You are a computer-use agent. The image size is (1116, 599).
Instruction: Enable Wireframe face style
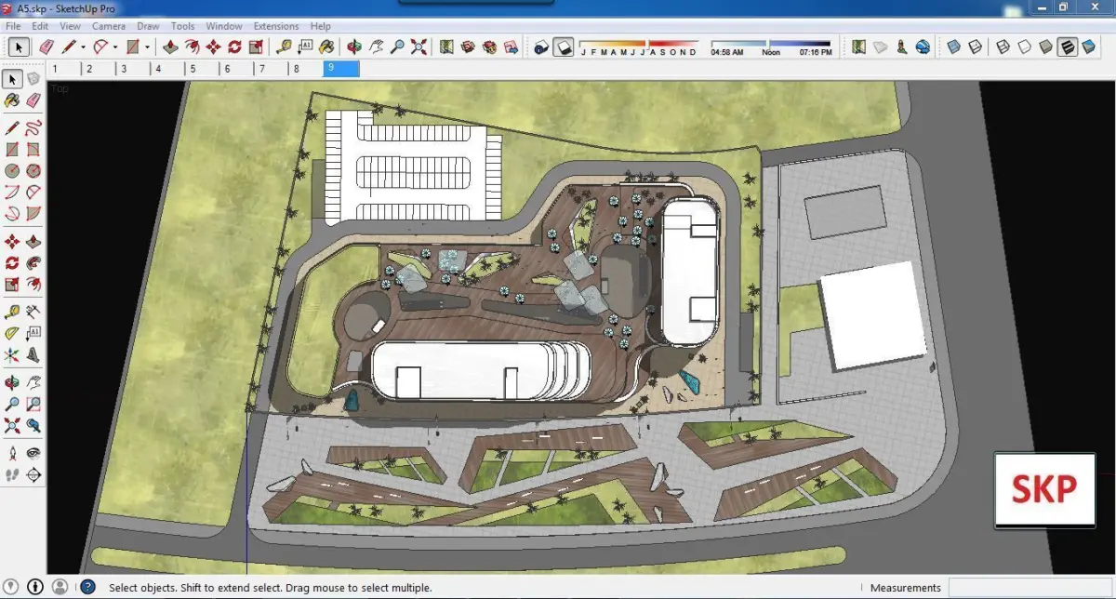pyautogui.click(x=1003, y=47)
